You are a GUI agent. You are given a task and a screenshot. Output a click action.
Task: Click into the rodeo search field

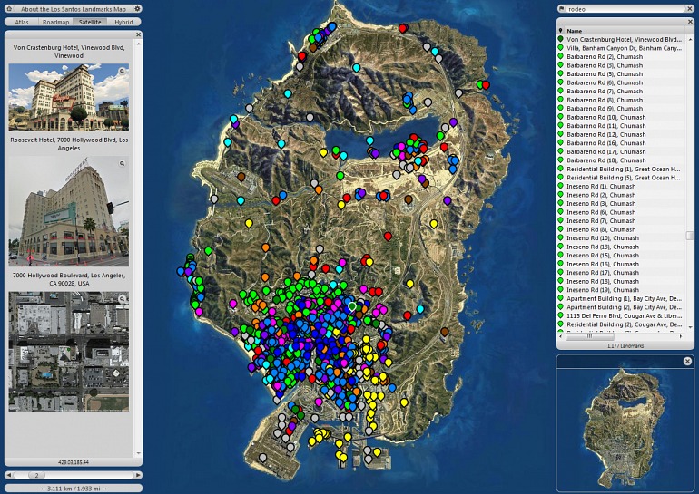click(625, 9)
